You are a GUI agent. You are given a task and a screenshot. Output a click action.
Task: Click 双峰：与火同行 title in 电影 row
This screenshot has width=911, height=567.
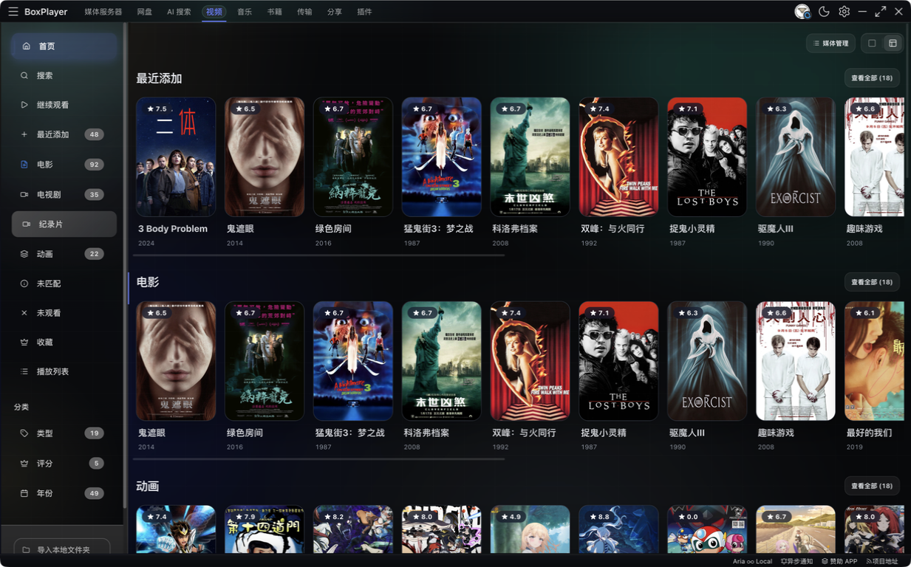pyautogui.click(x=524, y=433)
